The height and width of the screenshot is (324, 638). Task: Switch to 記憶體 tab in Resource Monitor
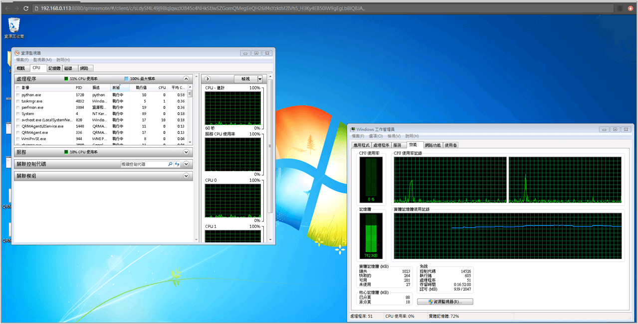[54, 68]
